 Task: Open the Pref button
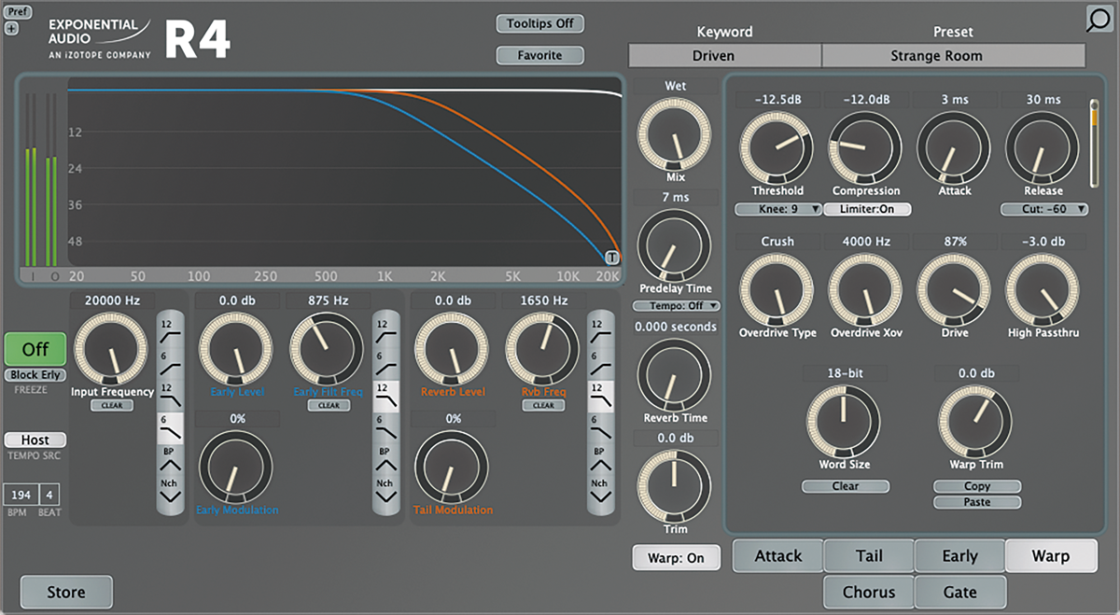coord(18,12)
